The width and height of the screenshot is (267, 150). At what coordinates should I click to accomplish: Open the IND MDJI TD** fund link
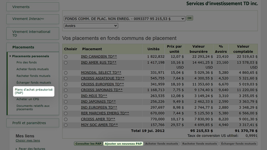[x=94, y=96]
